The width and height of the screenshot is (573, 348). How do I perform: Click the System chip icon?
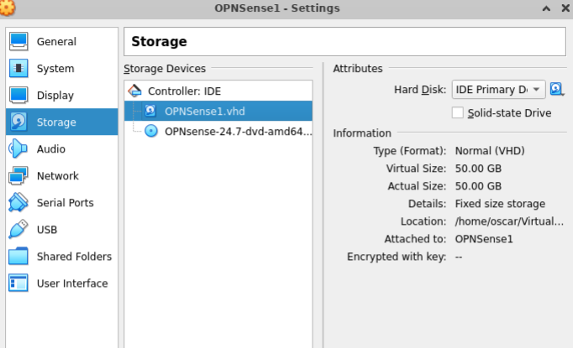(x=18, y=69)
